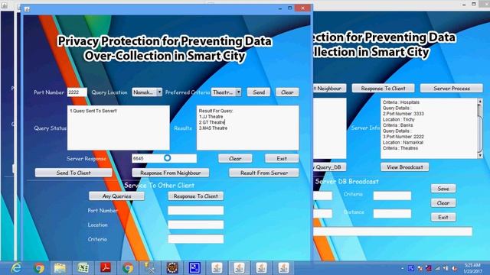Image resolution: width=490 pixels, height=275 pixels.
Task: Click Distance field in Server DB Broadcast
Action: pos(392,214)
